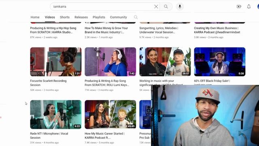Open 'Songwriting, Lyrics, Melodies' video title

[159, 30]
